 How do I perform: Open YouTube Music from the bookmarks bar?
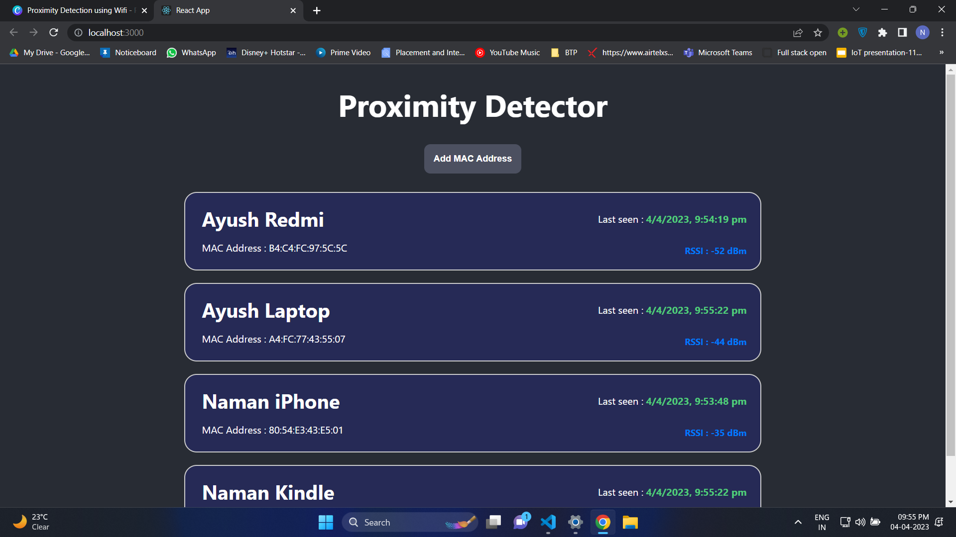[507, 52]
